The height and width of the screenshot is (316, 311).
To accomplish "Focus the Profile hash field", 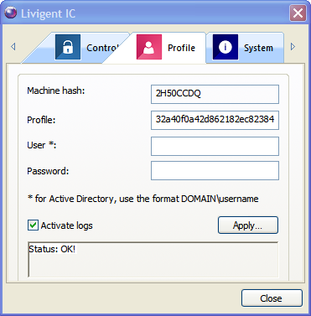I will coord(215,120).
